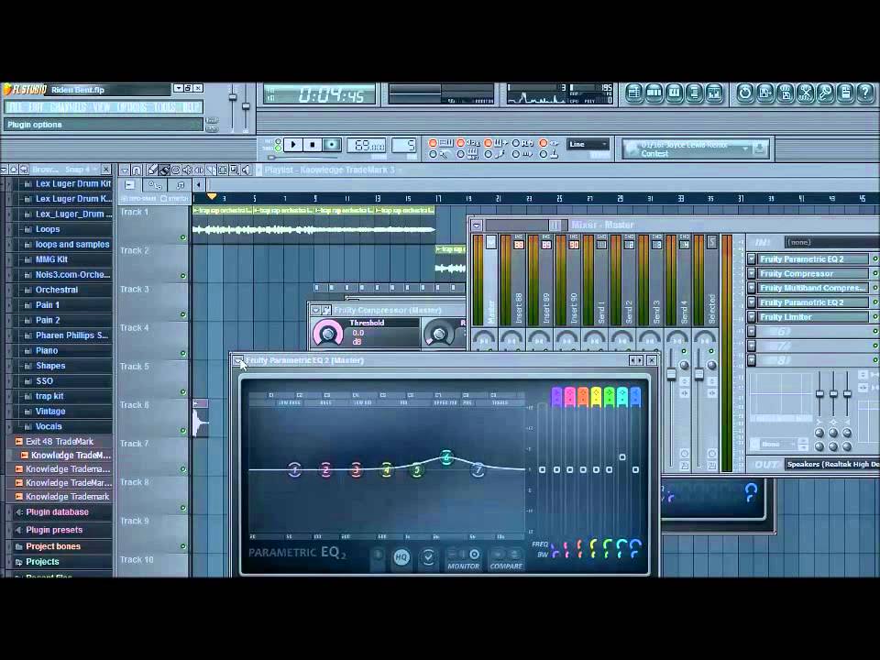Toggle the Fruity Limiter slot enable light
The width and height of the screenshot is (880, 660).
(874, 317)
